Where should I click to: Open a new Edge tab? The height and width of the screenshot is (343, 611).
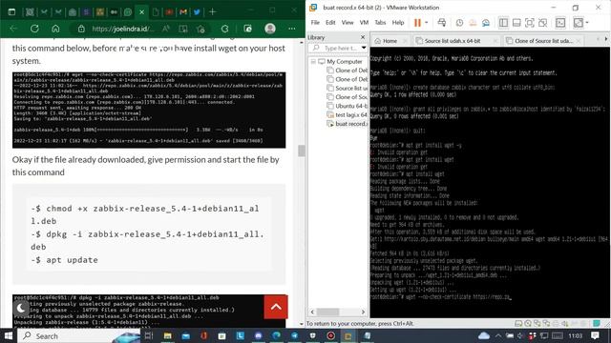click(212, 12)
